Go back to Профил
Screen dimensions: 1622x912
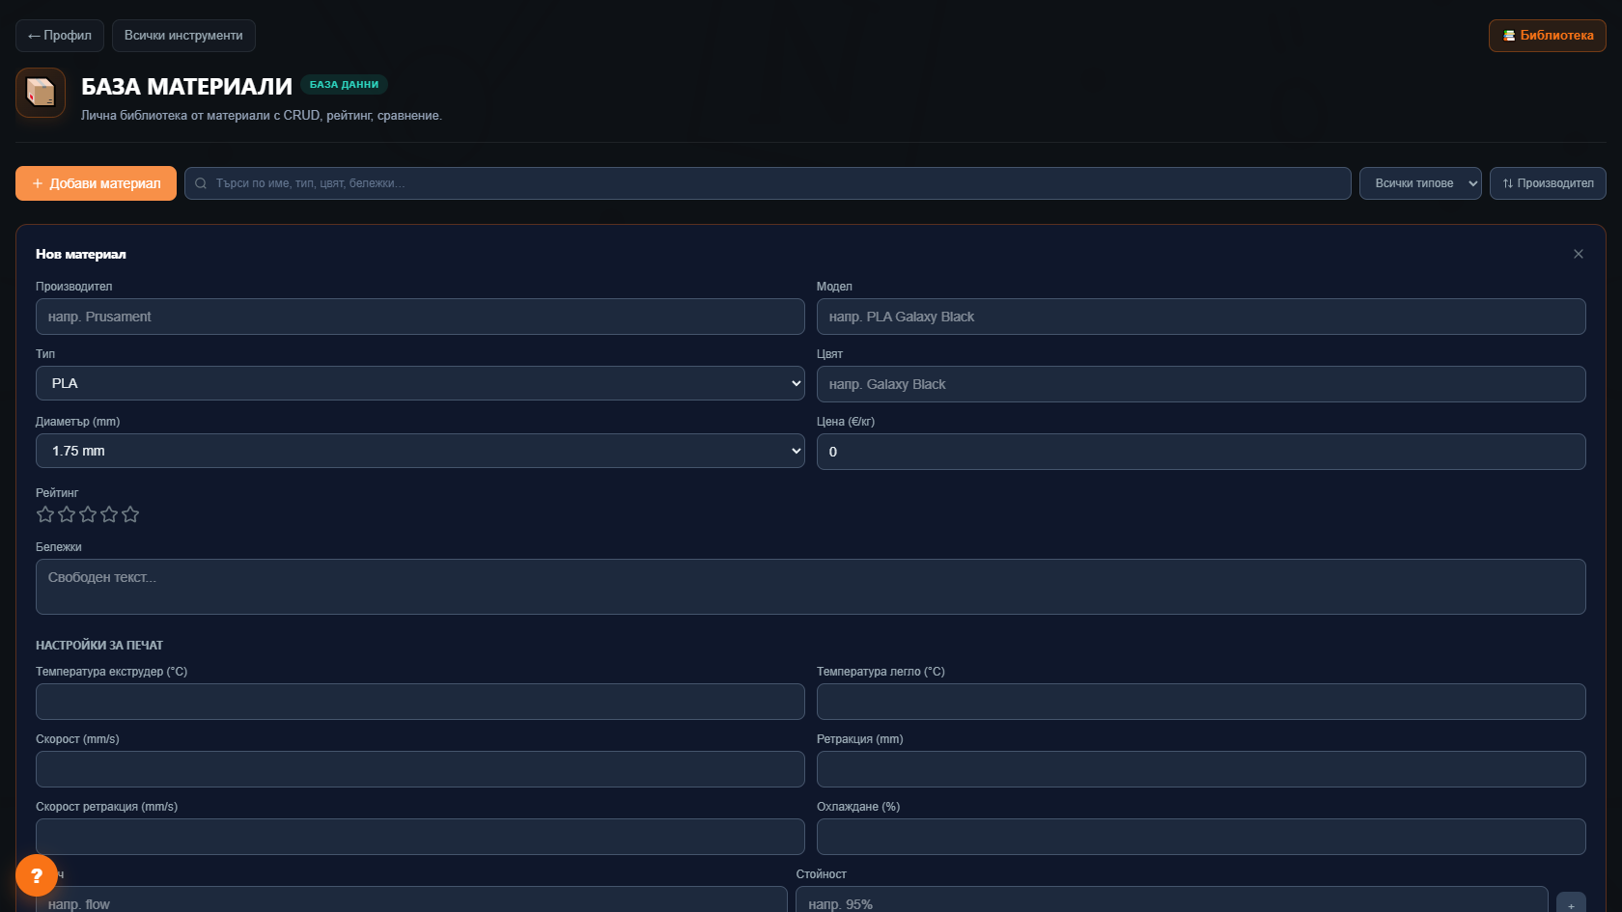(60, 36)
